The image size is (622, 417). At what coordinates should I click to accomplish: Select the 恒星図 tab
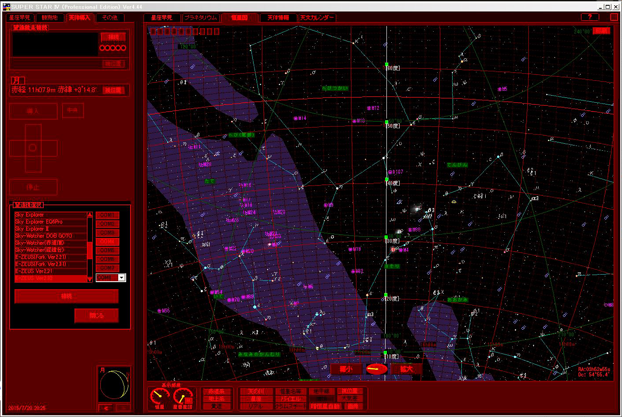240,18
